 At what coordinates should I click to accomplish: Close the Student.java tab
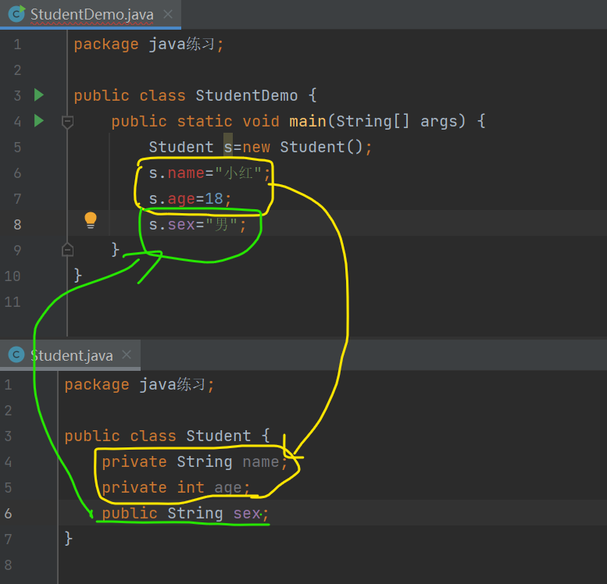pyautogui.click(x=127, y=355)
